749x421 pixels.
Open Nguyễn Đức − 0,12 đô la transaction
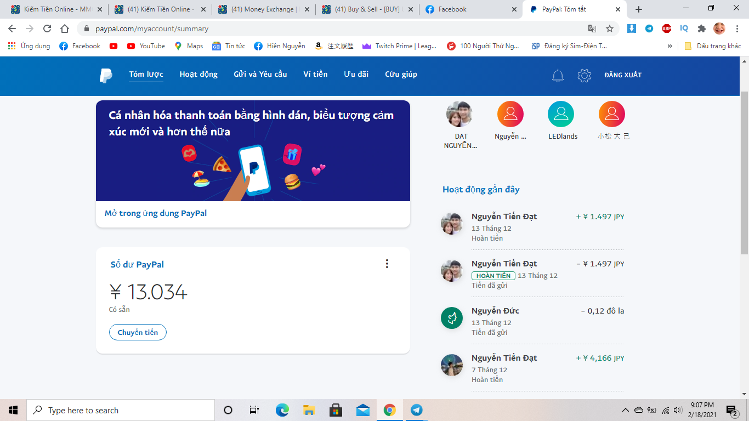(x=532, y=321)
